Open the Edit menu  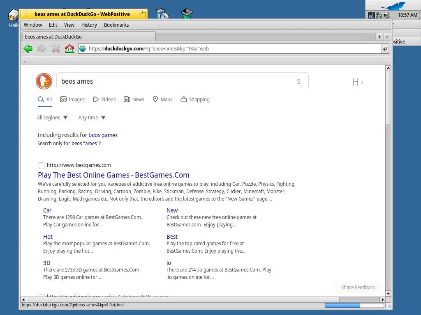[x=53, y=25]
